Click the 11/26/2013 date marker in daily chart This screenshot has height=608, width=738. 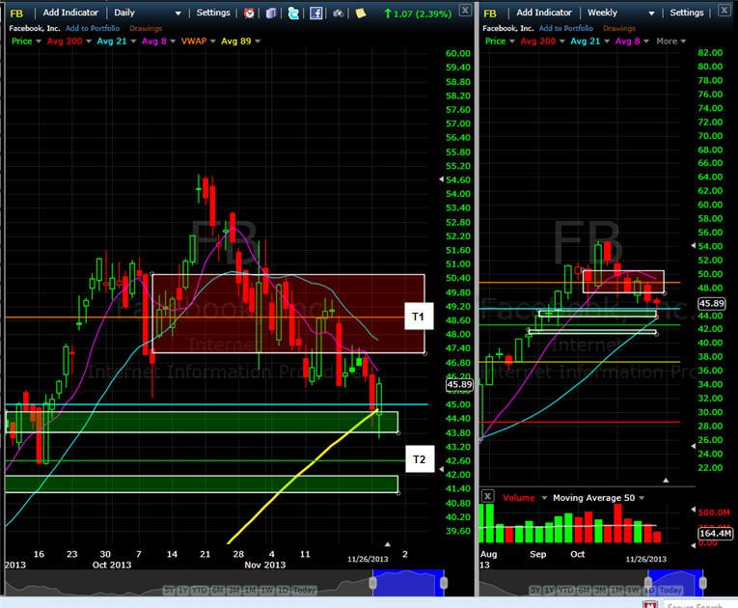(x=368, y=559)
